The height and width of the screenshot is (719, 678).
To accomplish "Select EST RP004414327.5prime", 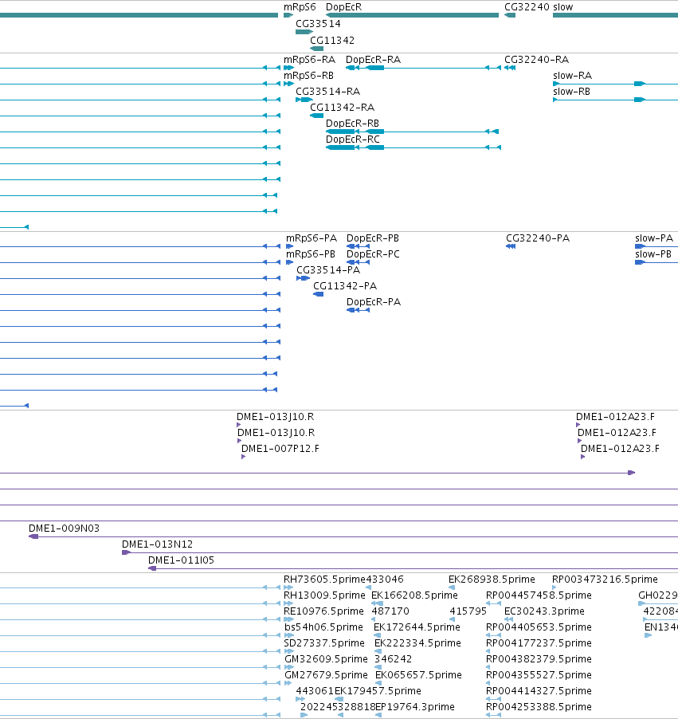I will 539,691.
